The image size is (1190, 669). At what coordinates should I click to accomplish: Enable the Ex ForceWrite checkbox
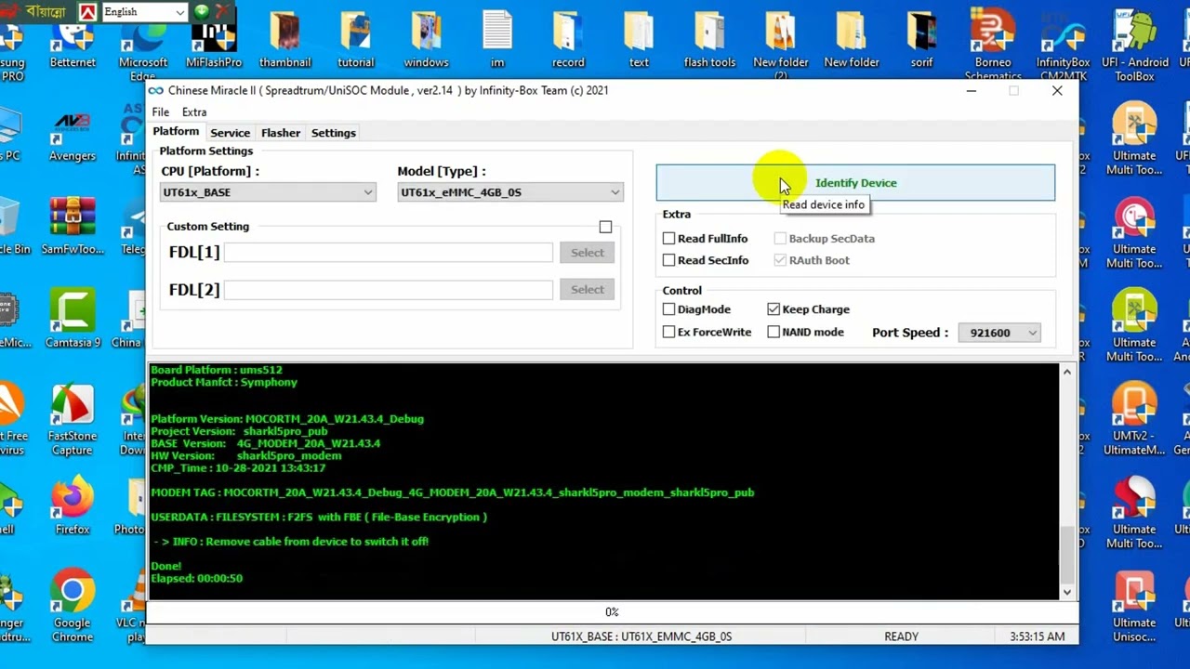point(668,332)
